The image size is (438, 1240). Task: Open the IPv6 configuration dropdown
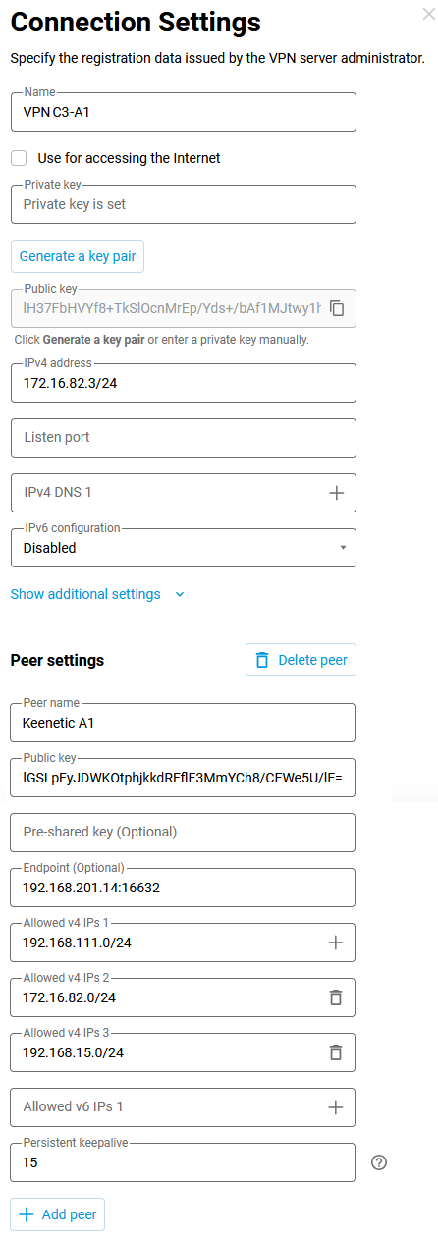183,548
